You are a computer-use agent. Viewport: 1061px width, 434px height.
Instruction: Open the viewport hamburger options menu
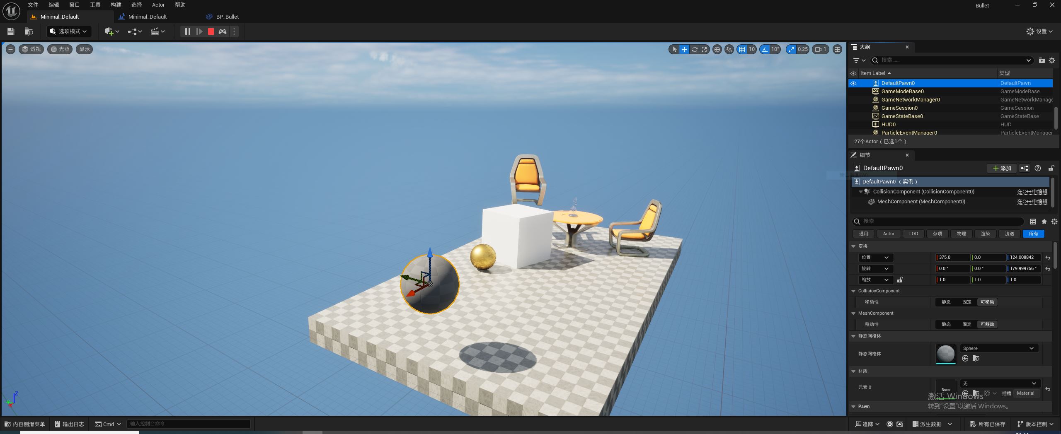click(x=11, y=49)
